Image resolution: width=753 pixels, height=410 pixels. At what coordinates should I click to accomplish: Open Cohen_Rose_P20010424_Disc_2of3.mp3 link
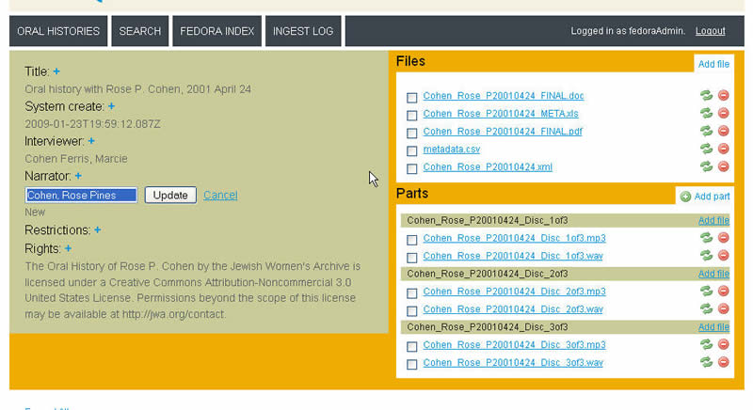pyautogui.click(x=514, y=292)
